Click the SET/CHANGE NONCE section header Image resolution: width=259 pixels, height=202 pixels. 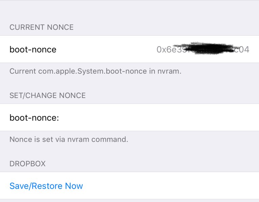tap(48, 96)
